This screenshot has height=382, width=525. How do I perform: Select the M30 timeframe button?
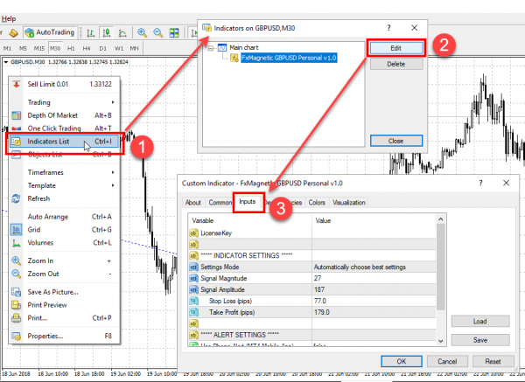coord(55,48)
